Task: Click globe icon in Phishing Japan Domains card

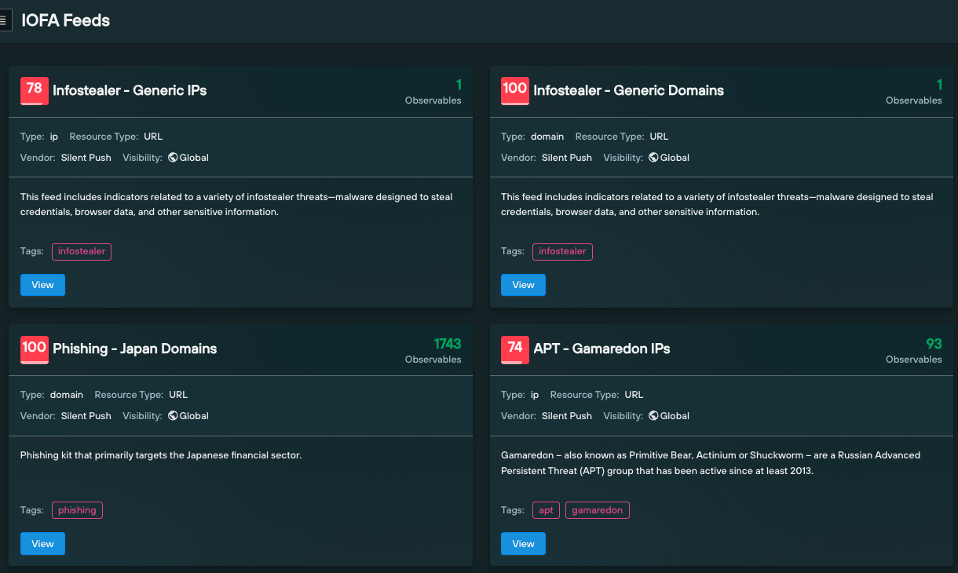Action: [x=173, y=416]
